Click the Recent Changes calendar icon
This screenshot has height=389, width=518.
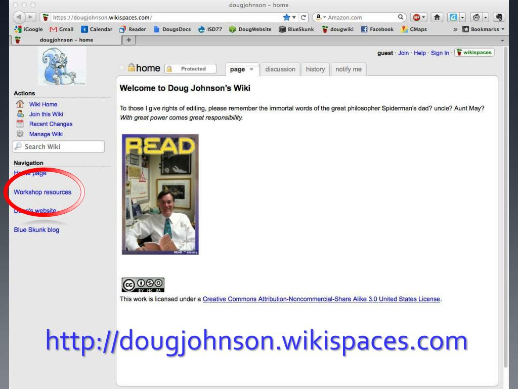[20, 124]
